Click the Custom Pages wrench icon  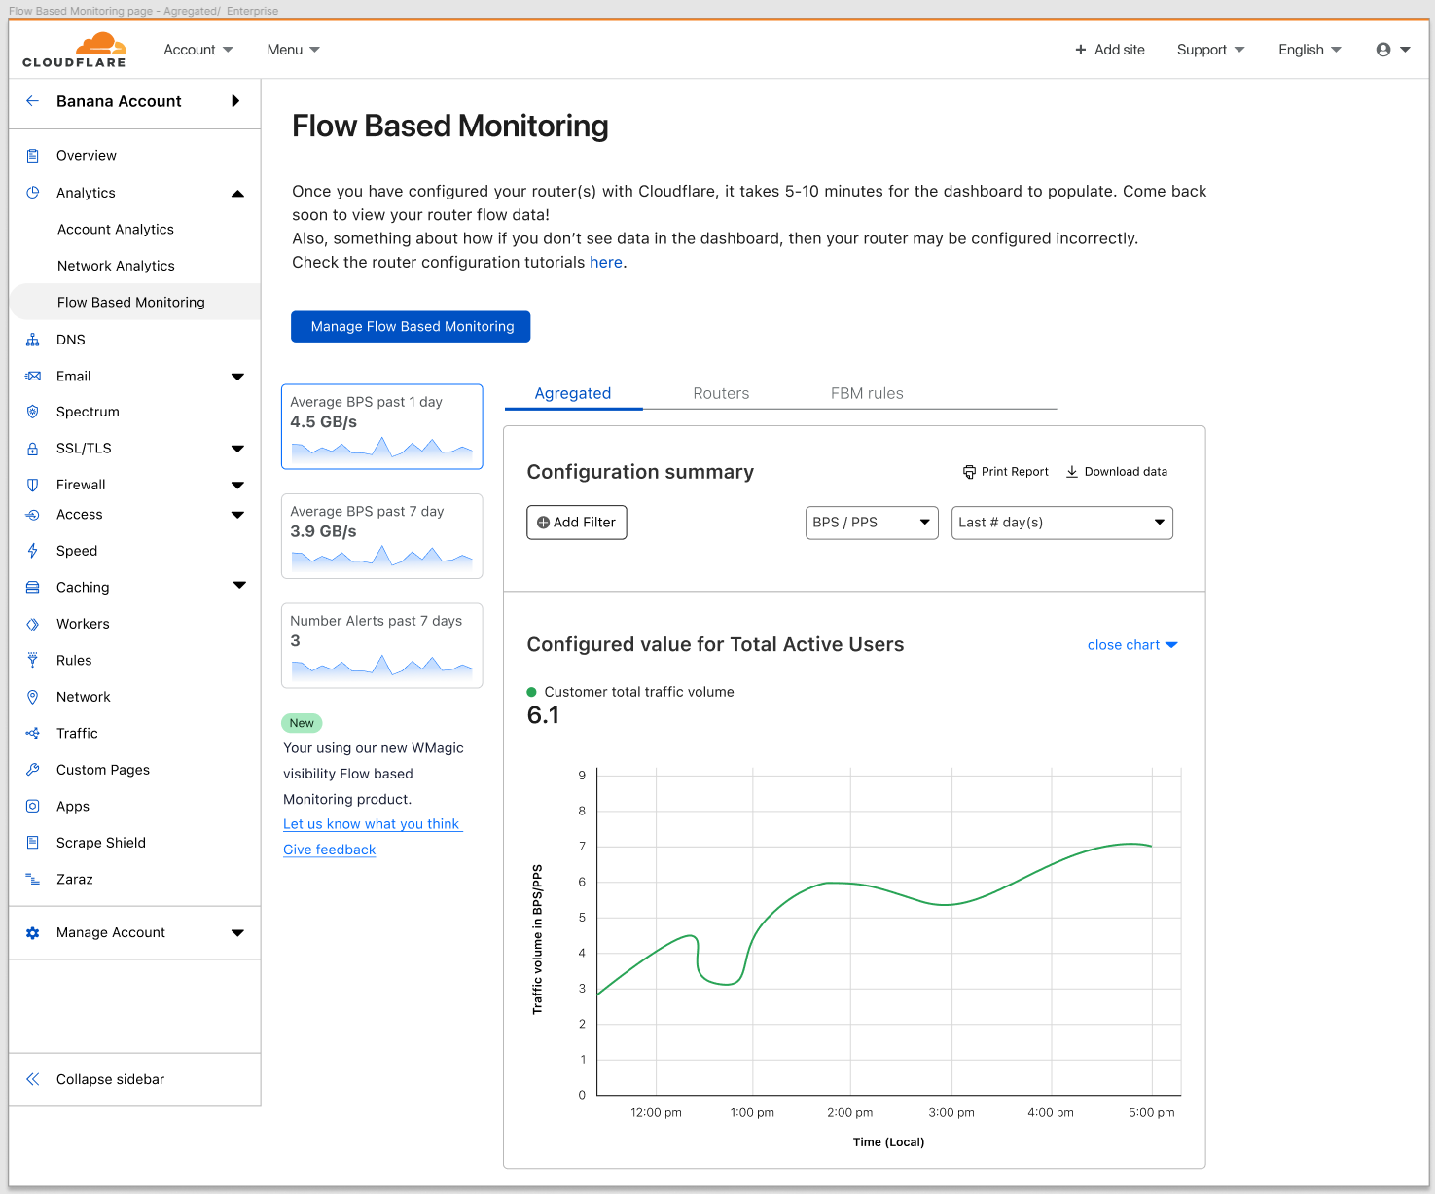pos(33,770)
